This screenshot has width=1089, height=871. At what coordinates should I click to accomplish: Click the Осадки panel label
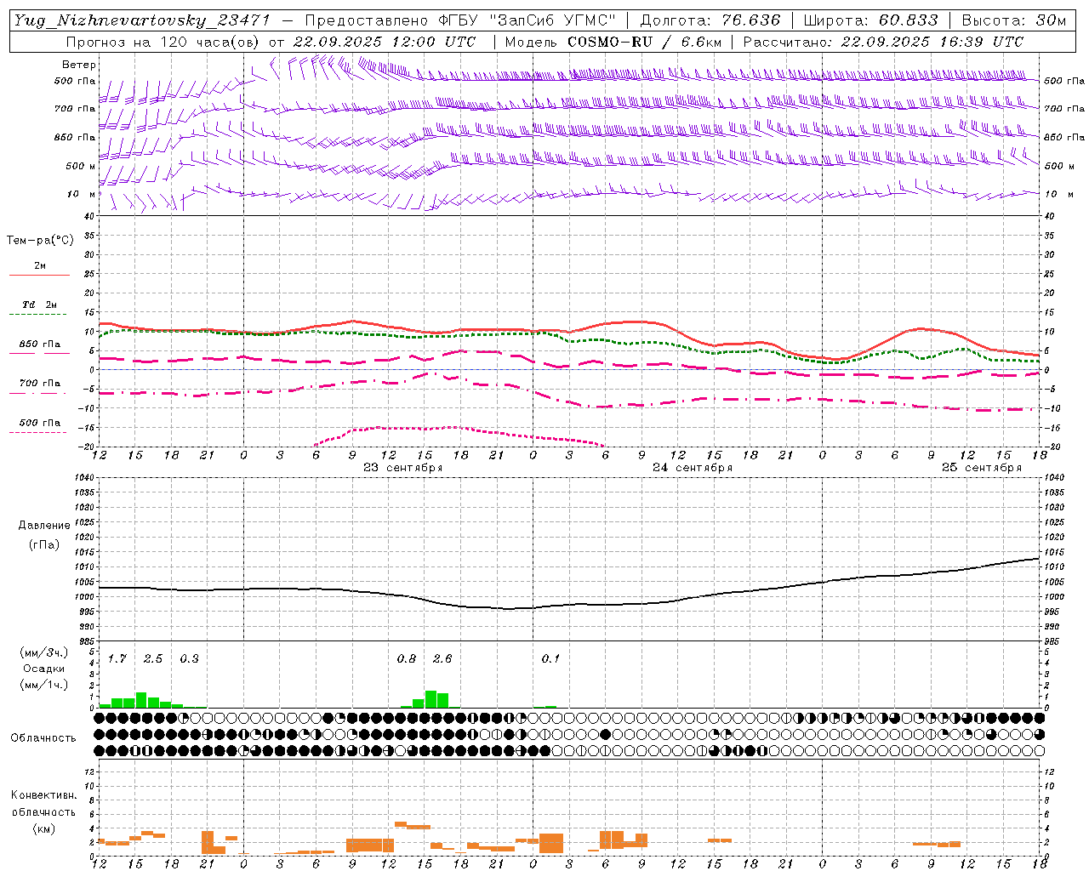(44, 669)
